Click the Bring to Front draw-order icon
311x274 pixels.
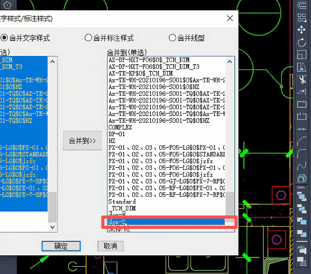(302, 196)
